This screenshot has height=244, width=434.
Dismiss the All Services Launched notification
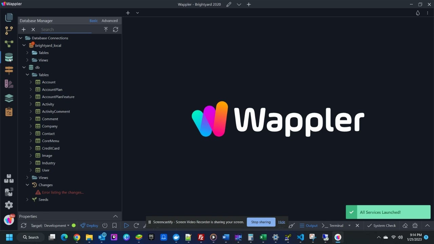pos(388,212)
